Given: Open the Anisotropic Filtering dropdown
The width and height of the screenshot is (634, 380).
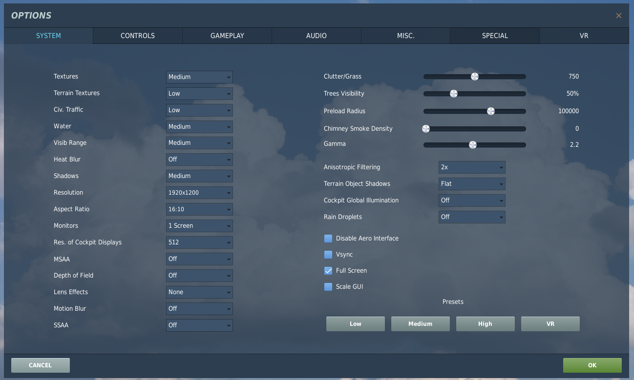Looking at the screenshot, I should tap(472, 167).
